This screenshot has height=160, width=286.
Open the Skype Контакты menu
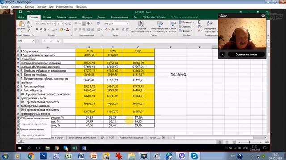pyautogui.click(x=17, y=7)
